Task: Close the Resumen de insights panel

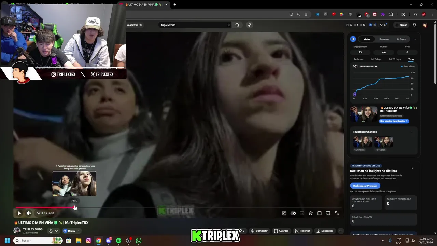Action: pyautogui.click(x=412, y=168)
